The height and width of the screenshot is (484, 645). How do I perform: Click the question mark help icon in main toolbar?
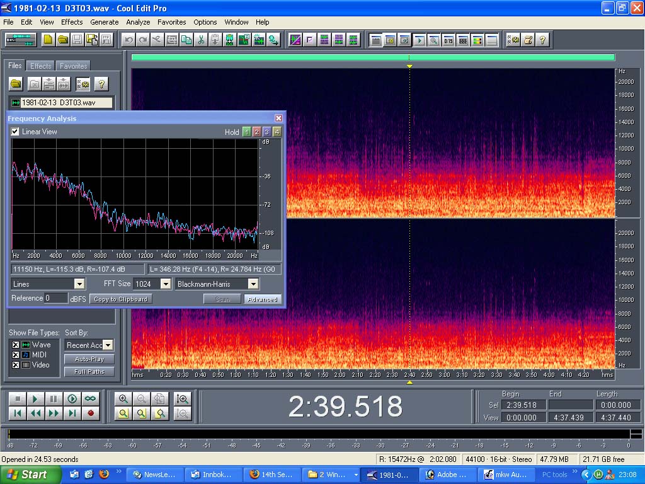542,40
